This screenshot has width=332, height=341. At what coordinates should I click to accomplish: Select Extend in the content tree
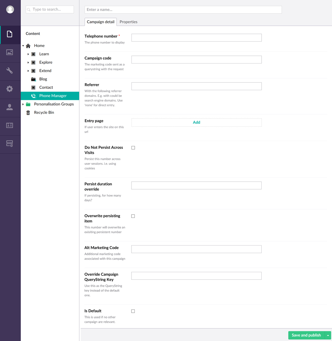[x=45, y=71]
